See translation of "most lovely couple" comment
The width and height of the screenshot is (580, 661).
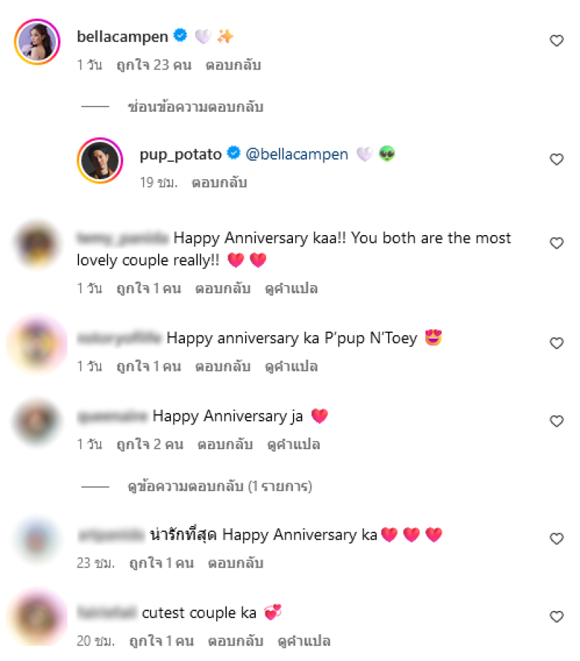pyautogui.click(x=293, y=289)
